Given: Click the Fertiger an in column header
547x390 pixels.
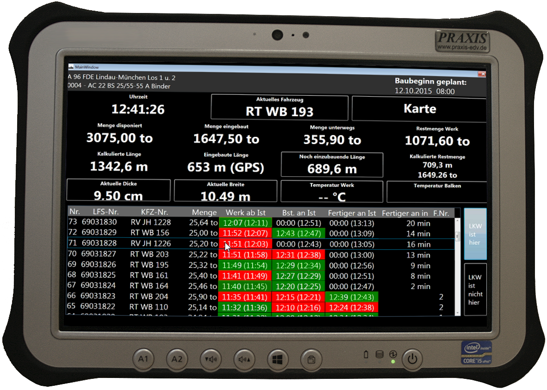Looking at the screenshot, I should [x=404, y=213].
